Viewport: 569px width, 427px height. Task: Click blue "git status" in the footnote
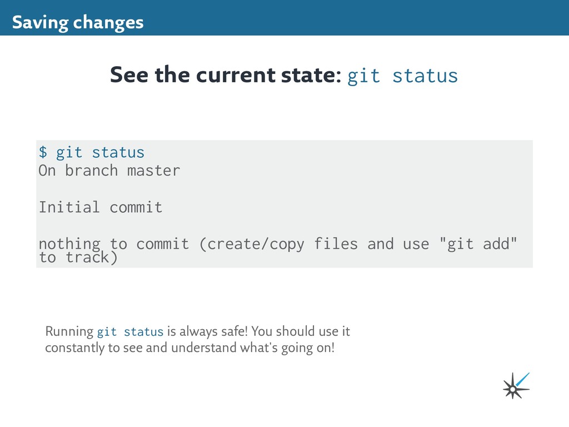130,332
